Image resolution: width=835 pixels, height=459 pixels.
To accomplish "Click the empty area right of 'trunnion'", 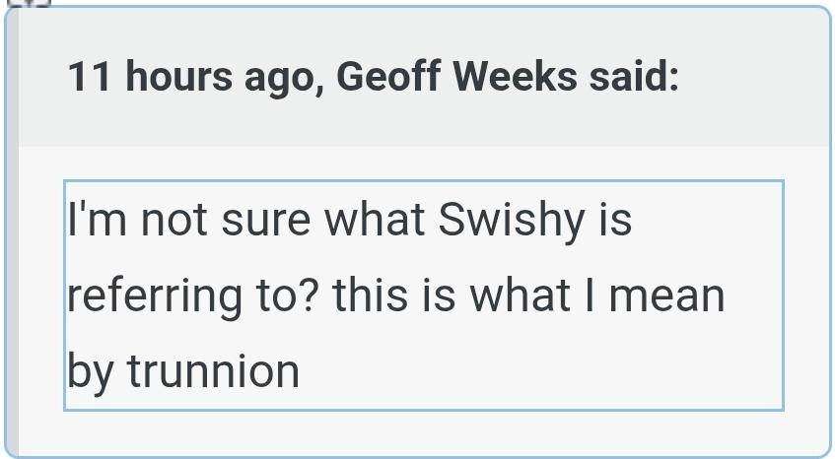I will coord(542,371).
